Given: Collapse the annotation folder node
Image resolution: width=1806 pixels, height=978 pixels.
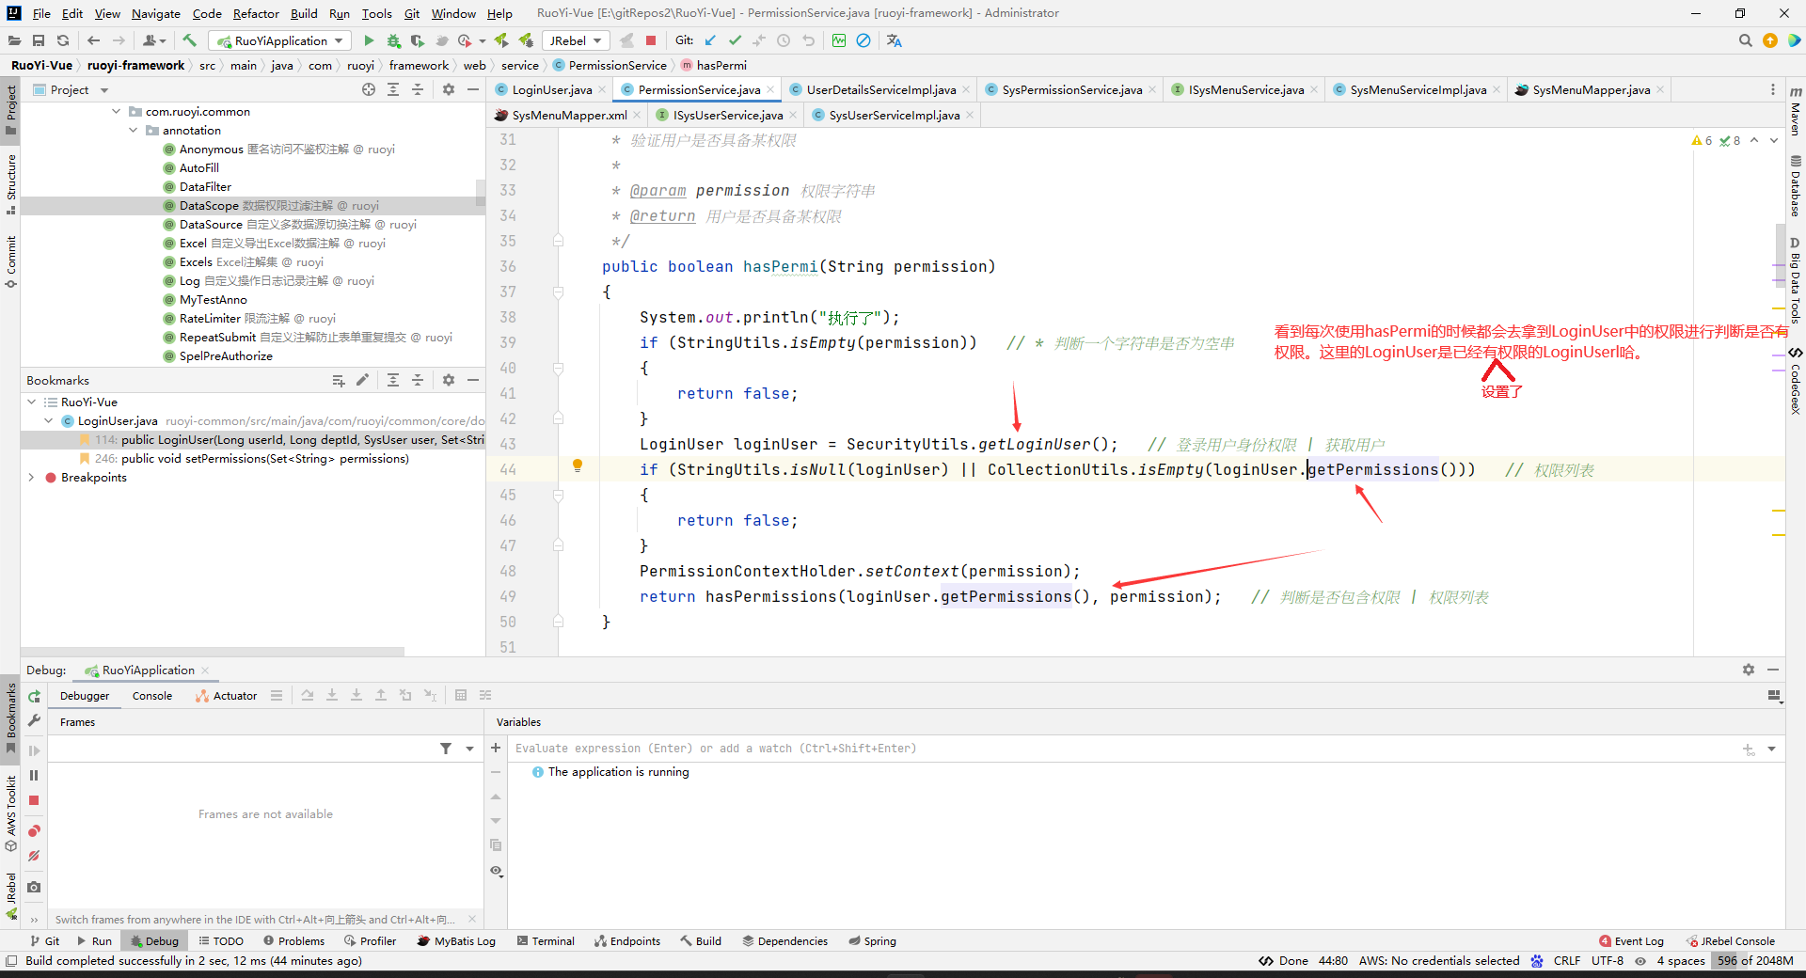Looking at the screenshot, I should coord(134,130).
